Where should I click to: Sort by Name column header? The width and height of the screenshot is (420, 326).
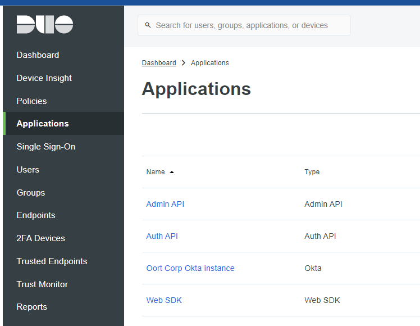click(x=156, y=172)
